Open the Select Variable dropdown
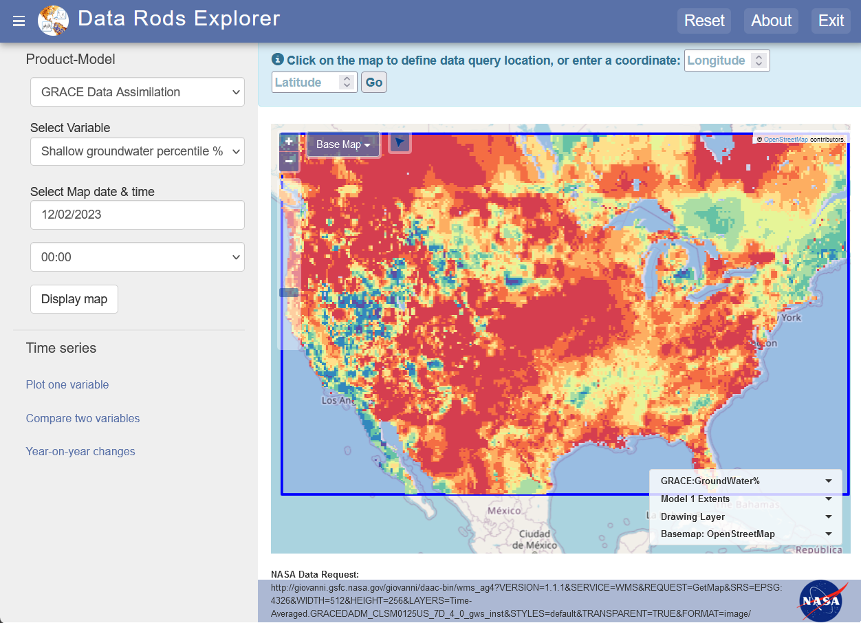The width and height of the screenshot is (861, 623). click(138, 151)
